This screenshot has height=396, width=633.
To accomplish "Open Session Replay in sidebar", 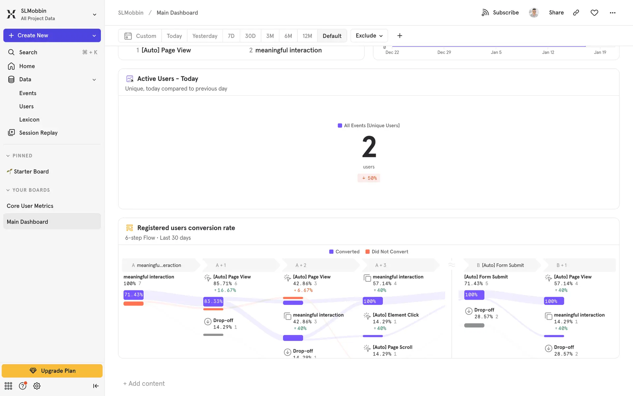I will tap(38, 133).
